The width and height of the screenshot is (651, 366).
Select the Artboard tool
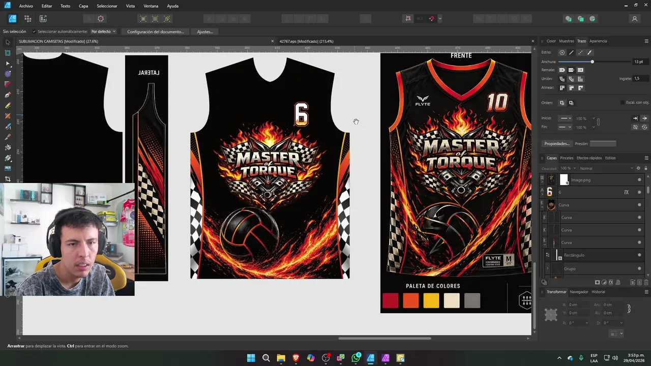pyautogui.click(x=8, y=53)
